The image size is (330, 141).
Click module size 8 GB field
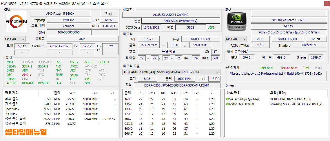pyautogui.click(x=147, y=79)
